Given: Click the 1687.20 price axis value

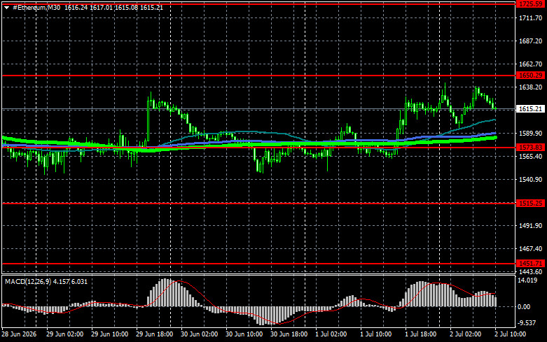Looking at the screenshot, I should [531, 41].
